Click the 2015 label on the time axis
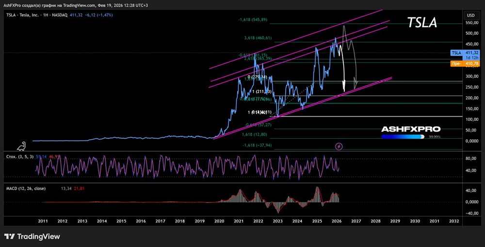This screenshot has height=247, width=485. coord(121,221)
